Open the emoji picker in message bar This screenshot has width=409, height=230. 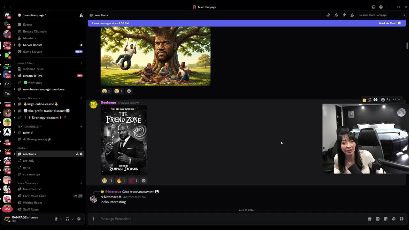pyautogui.click(x=394, y=219)
